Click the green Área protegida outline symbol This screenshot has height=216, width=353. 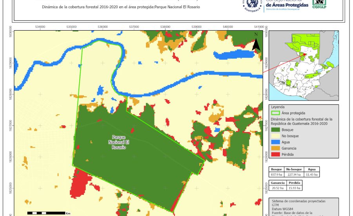(x=277, y=113)
